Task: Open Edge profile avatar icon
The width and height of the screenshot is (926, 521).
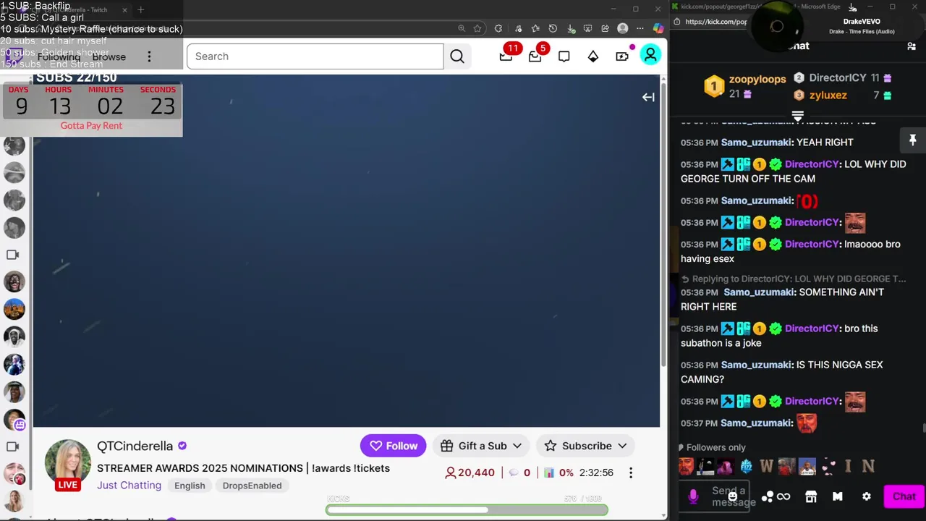Action: (x=623, y=28)
